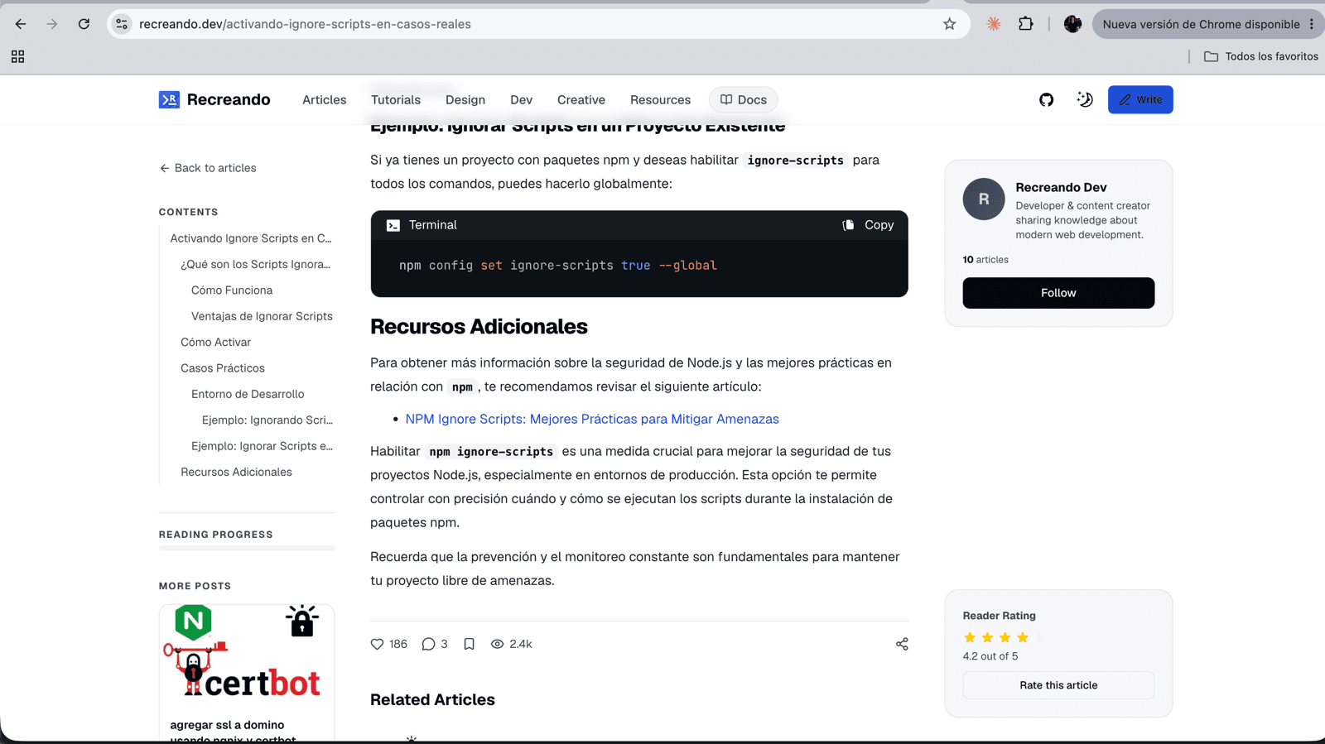This screenshot has width=1325, height=744.
Task: Share the article via share icon
Action: tap(902, 644)
